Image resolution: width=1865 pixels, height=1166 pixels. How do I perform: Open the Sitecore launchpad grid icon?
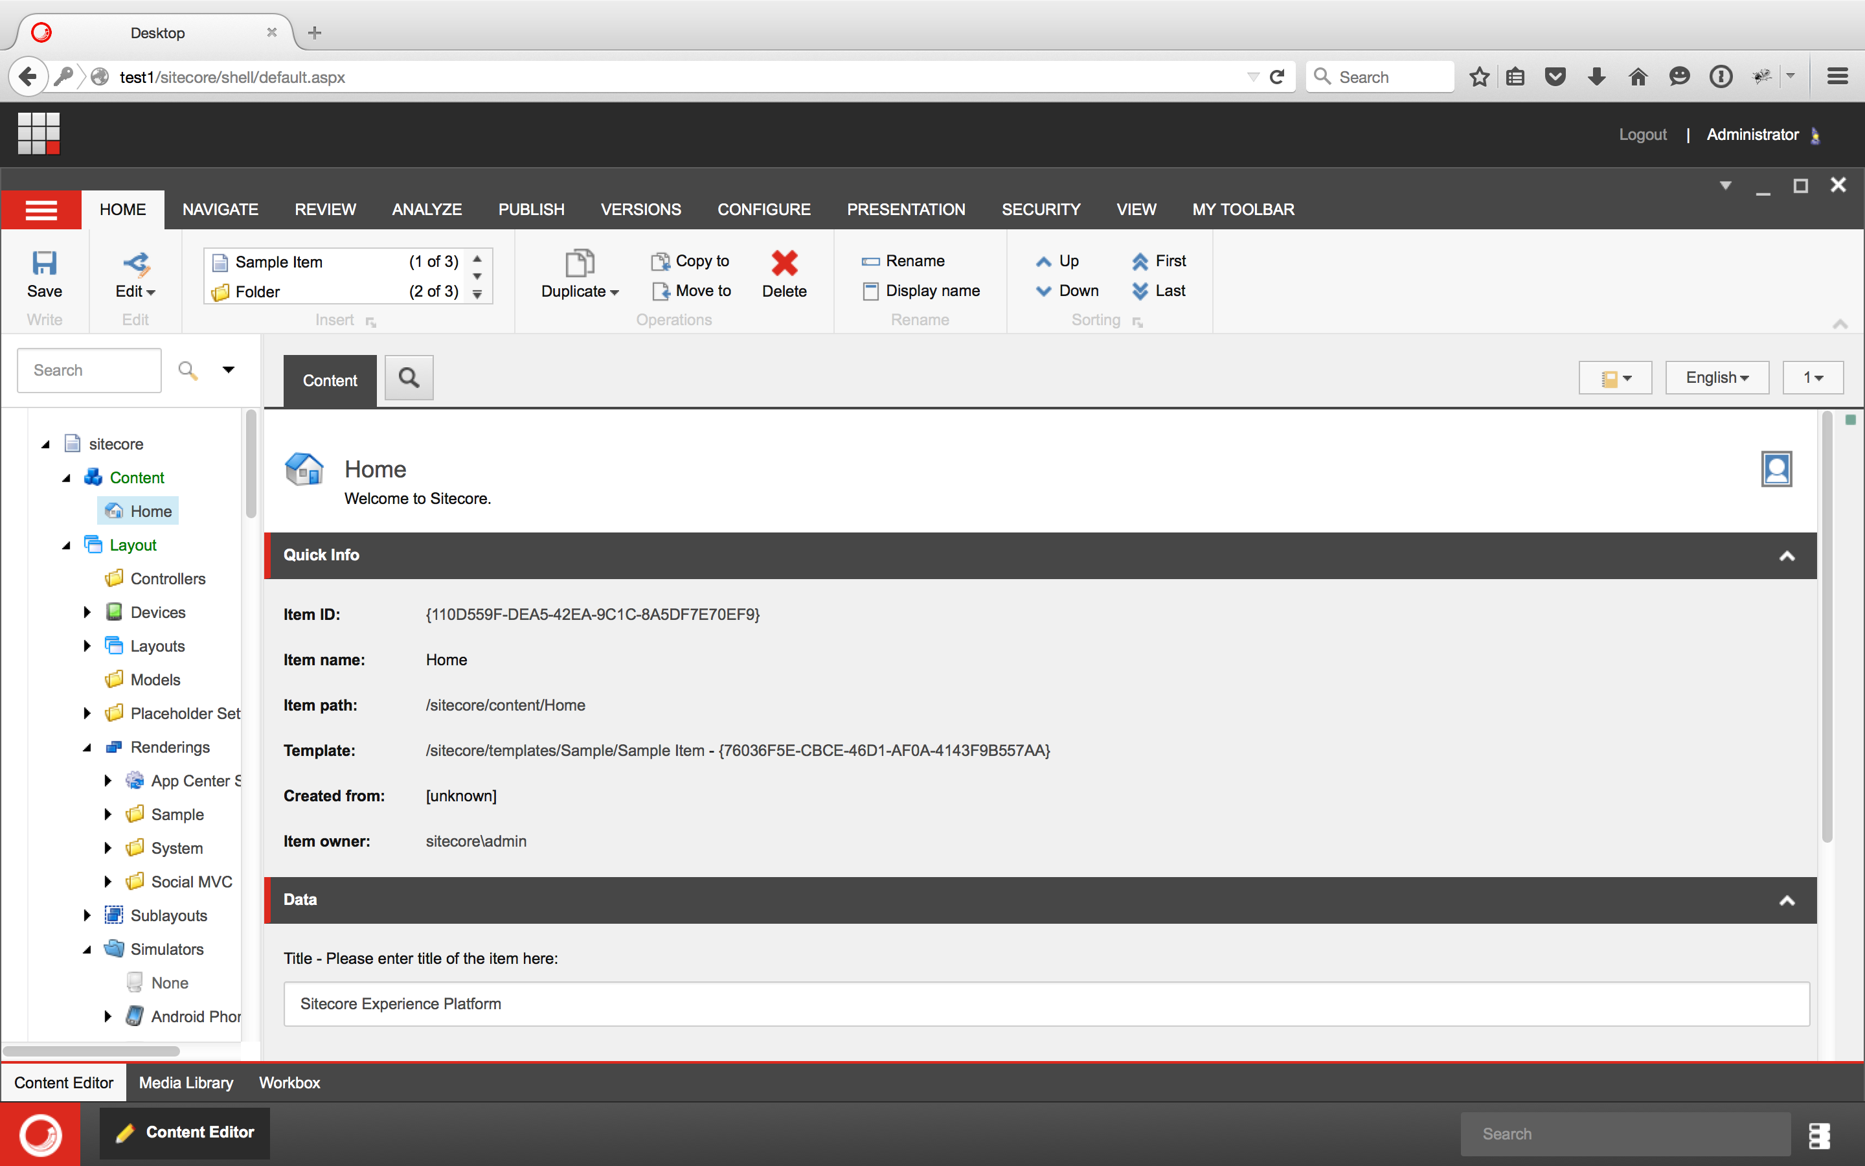[x=39, y=133]
